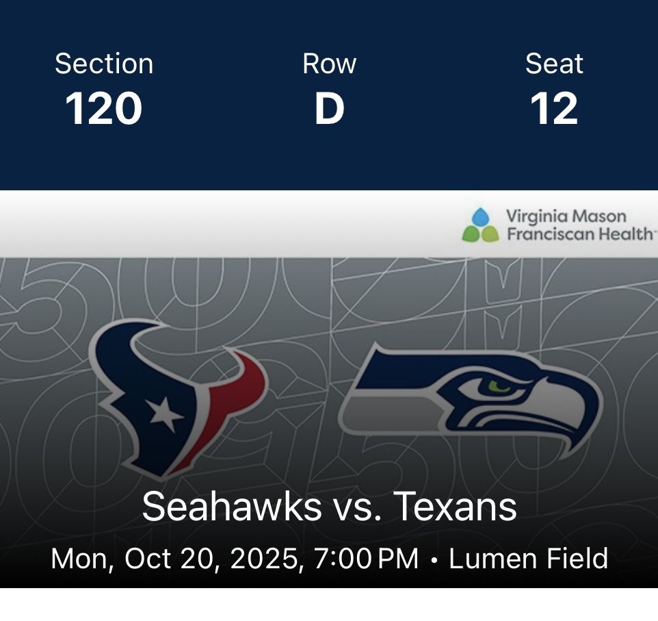This screenshot has width=658, height=621.
Task: Tap the Houston Texans bull logo
Action: coord(176,397)
